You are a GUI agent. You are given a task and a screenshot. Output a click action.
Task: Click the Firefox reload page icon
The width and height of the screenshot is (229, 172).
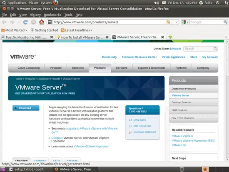click(25, 22)
